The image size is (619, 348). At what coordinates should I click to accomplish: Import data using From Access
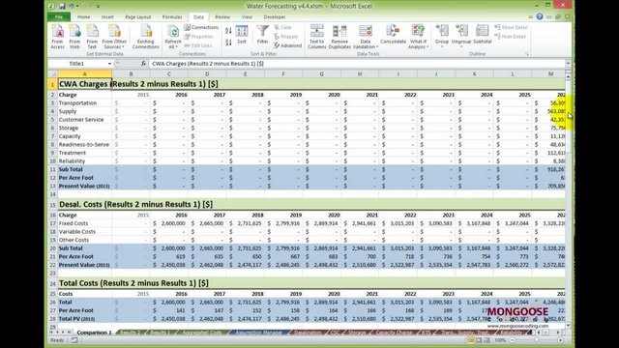click(57, 37)
